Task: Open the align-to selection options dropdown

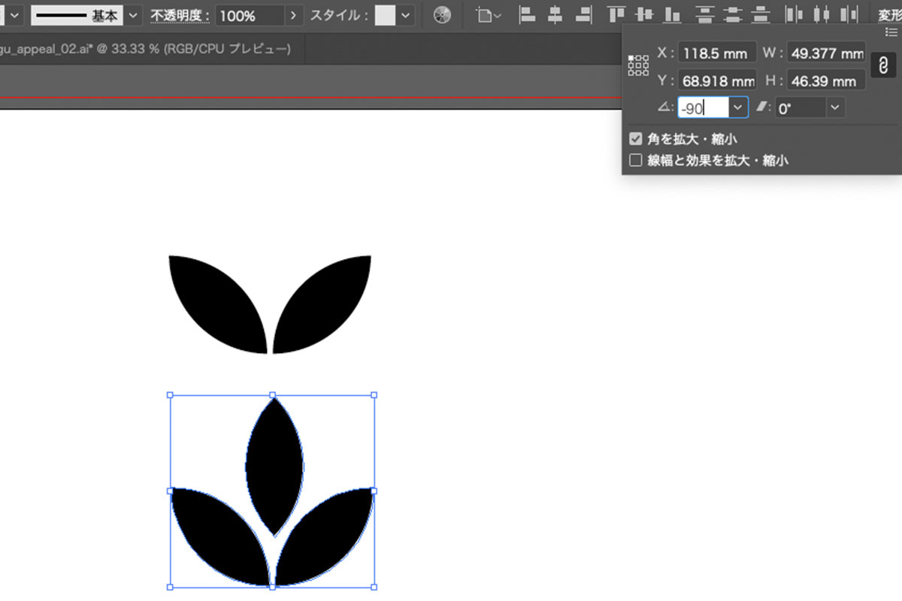Action: (489, 15)
